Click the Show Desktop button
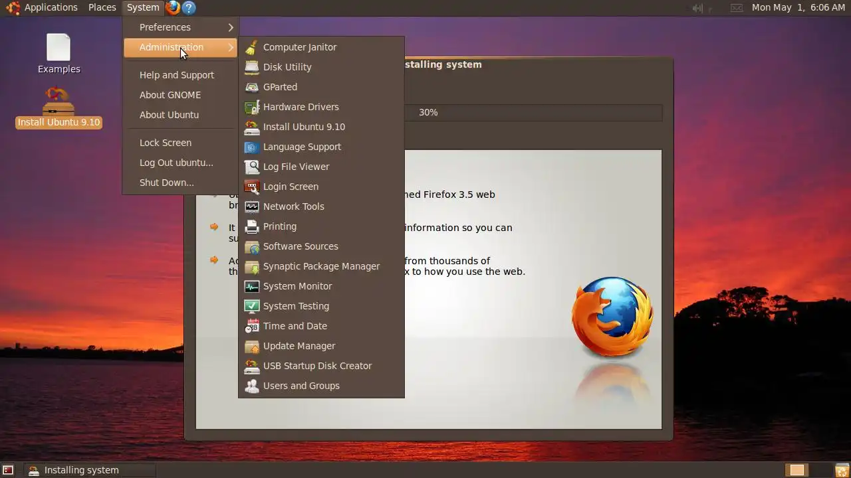 pyautogui.click(x=8, y=470)
